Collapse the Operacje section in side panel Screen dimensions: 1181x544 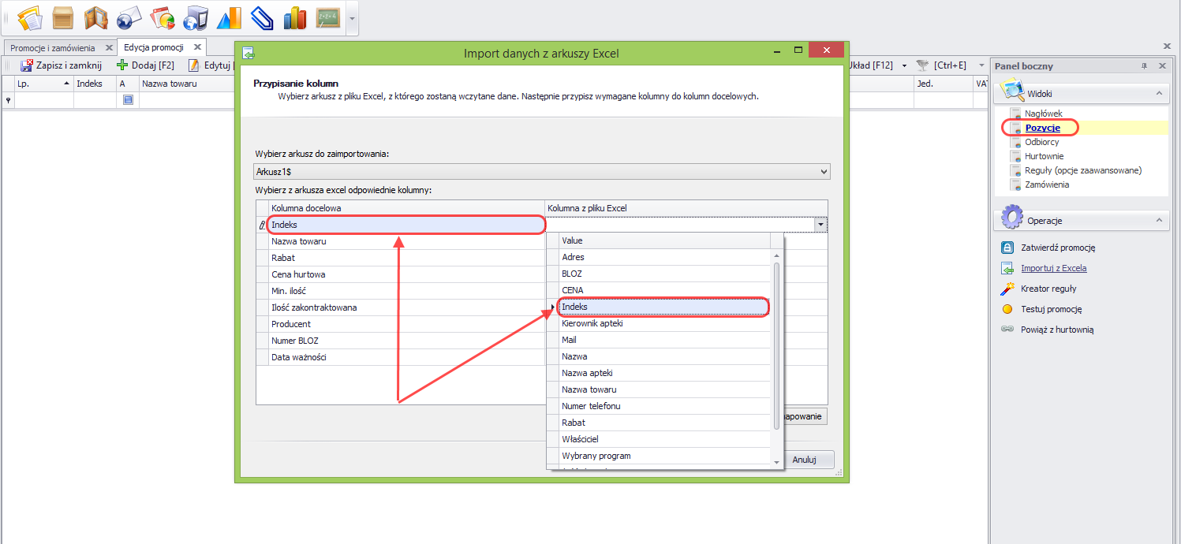coord(1159,221)
